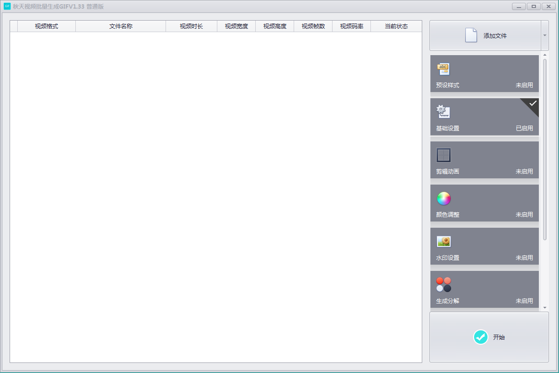The width and height of the screenshot is (559, 373).
Task: Click the 添加文件 button text
Action: (x=495, y=36)
